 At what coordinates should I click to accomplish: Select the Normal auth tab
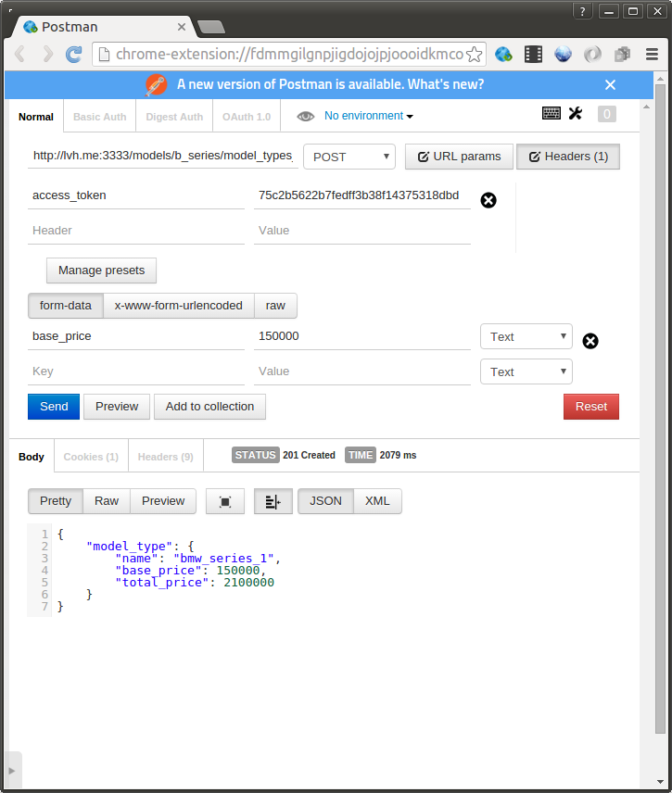pos(36,117)
